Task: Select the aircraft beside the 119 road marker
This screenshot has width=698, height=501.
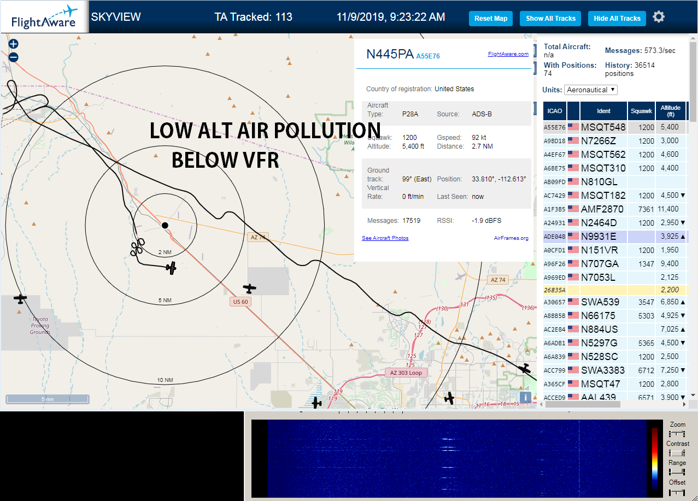Action: pos(316,403)
